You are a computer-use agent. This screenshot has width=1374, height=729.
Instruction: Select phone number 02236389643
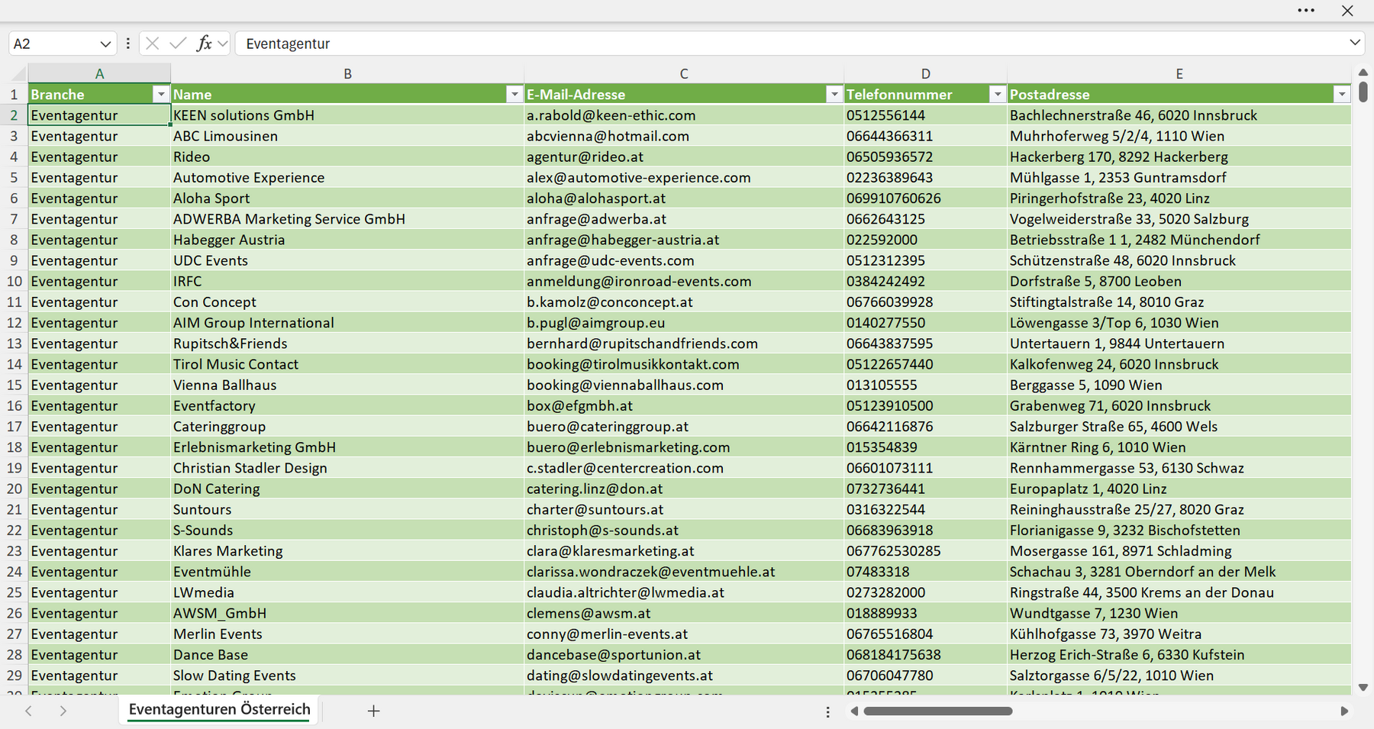tap(925, 177)
